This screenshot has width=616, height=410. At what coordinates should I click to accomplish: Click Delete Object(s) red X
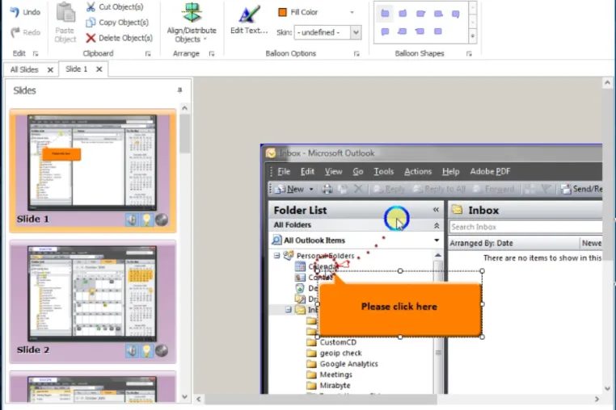tap(91, 38)
